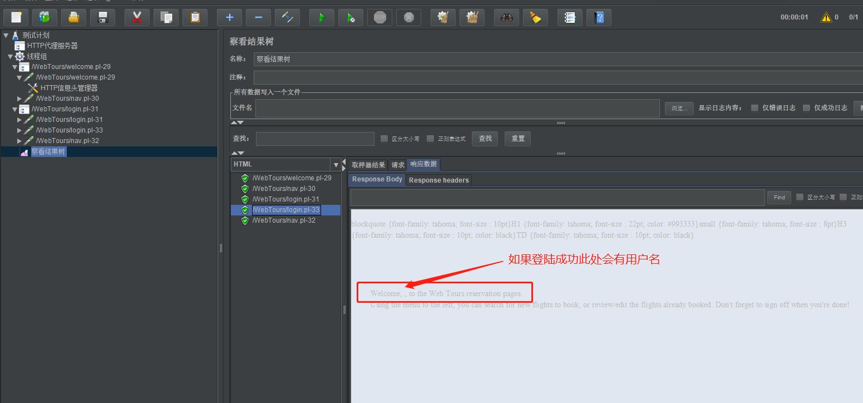Click the Find button in response pane
The image size is (863, 403).
point(779,197)
